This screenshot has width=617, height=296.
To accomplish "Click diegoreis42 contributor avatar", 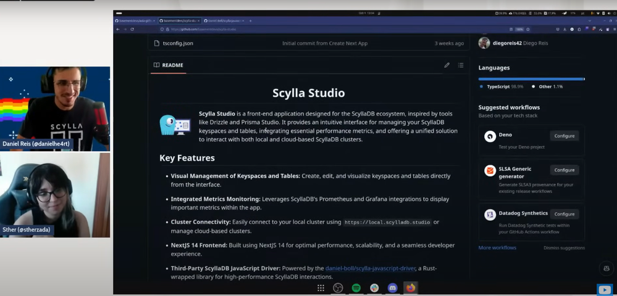I will 484,43.
